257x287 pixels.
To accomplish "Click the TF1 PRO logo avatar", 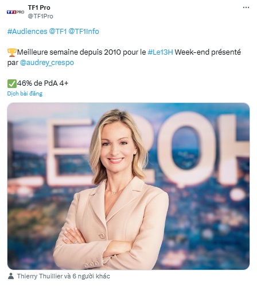I will pyautogui.click(x=15, y=12).
